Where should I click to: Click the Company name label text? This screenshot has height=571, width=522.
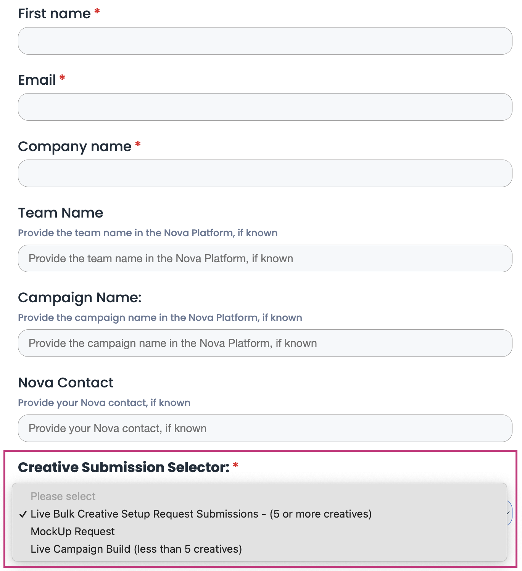[x=75, y=147]
